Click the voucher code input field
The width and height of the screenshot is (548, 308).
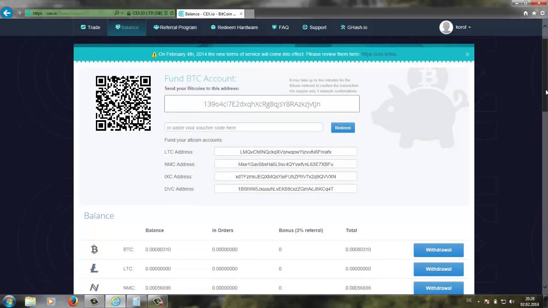pos(244,127)
